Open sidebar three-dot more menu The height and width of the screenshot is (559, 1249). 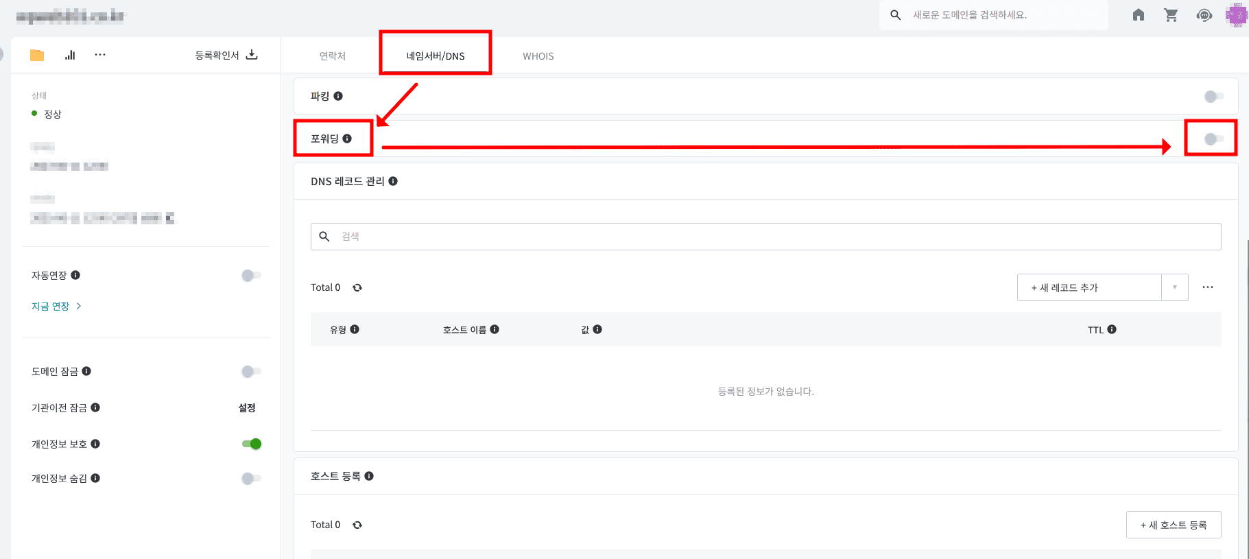[100, 55]
